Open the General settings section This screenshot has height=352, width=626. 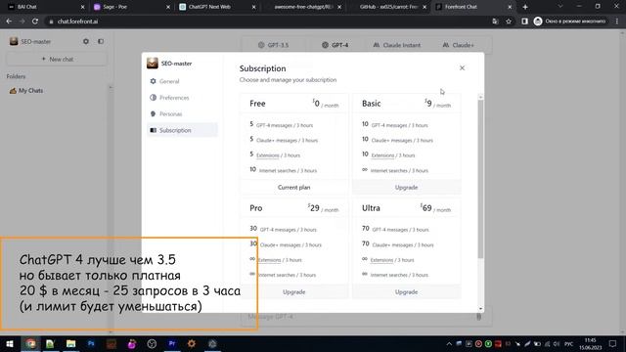point(183,81)
